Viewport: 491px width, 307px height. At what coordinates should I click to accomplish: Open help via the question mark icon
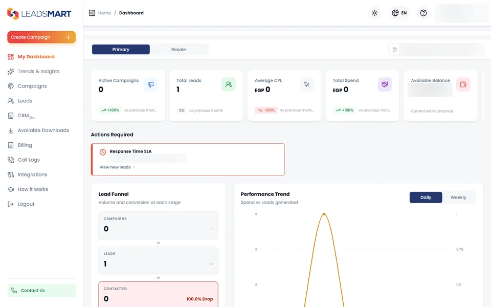pyautogui.click(x=423, y=13)
